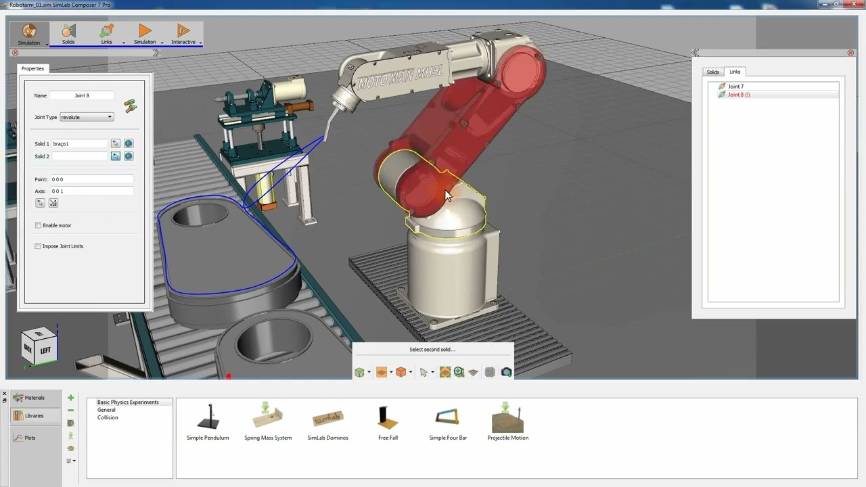The height and width of the screenshot is (487, 866).
Task: Select General library category
Action: (106, 410)
